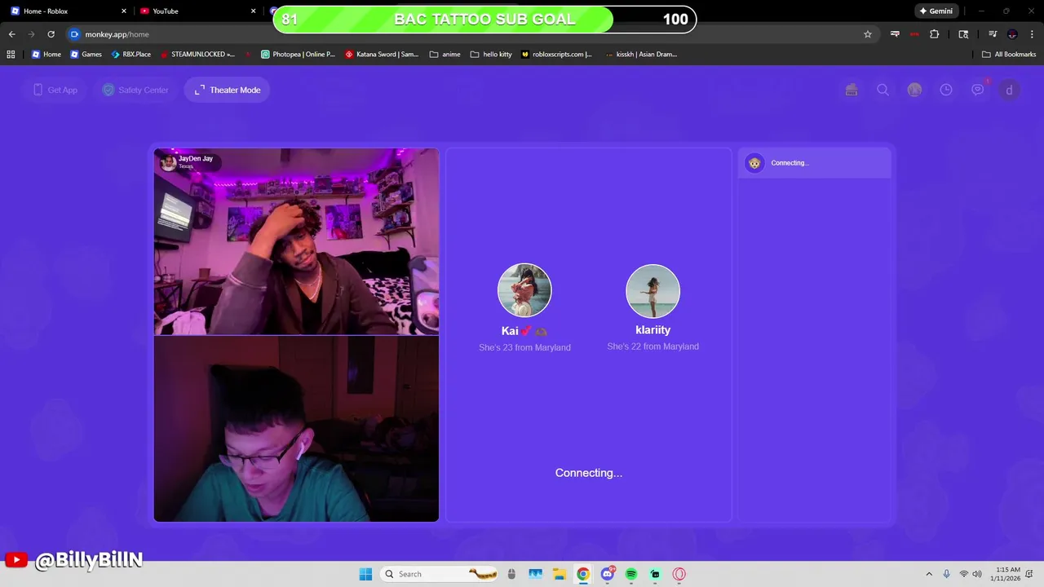The width and height of the screenshot is (1044, 587).
Task: Open the search magnifier in Monkey header
Action: tap(883, 90)
